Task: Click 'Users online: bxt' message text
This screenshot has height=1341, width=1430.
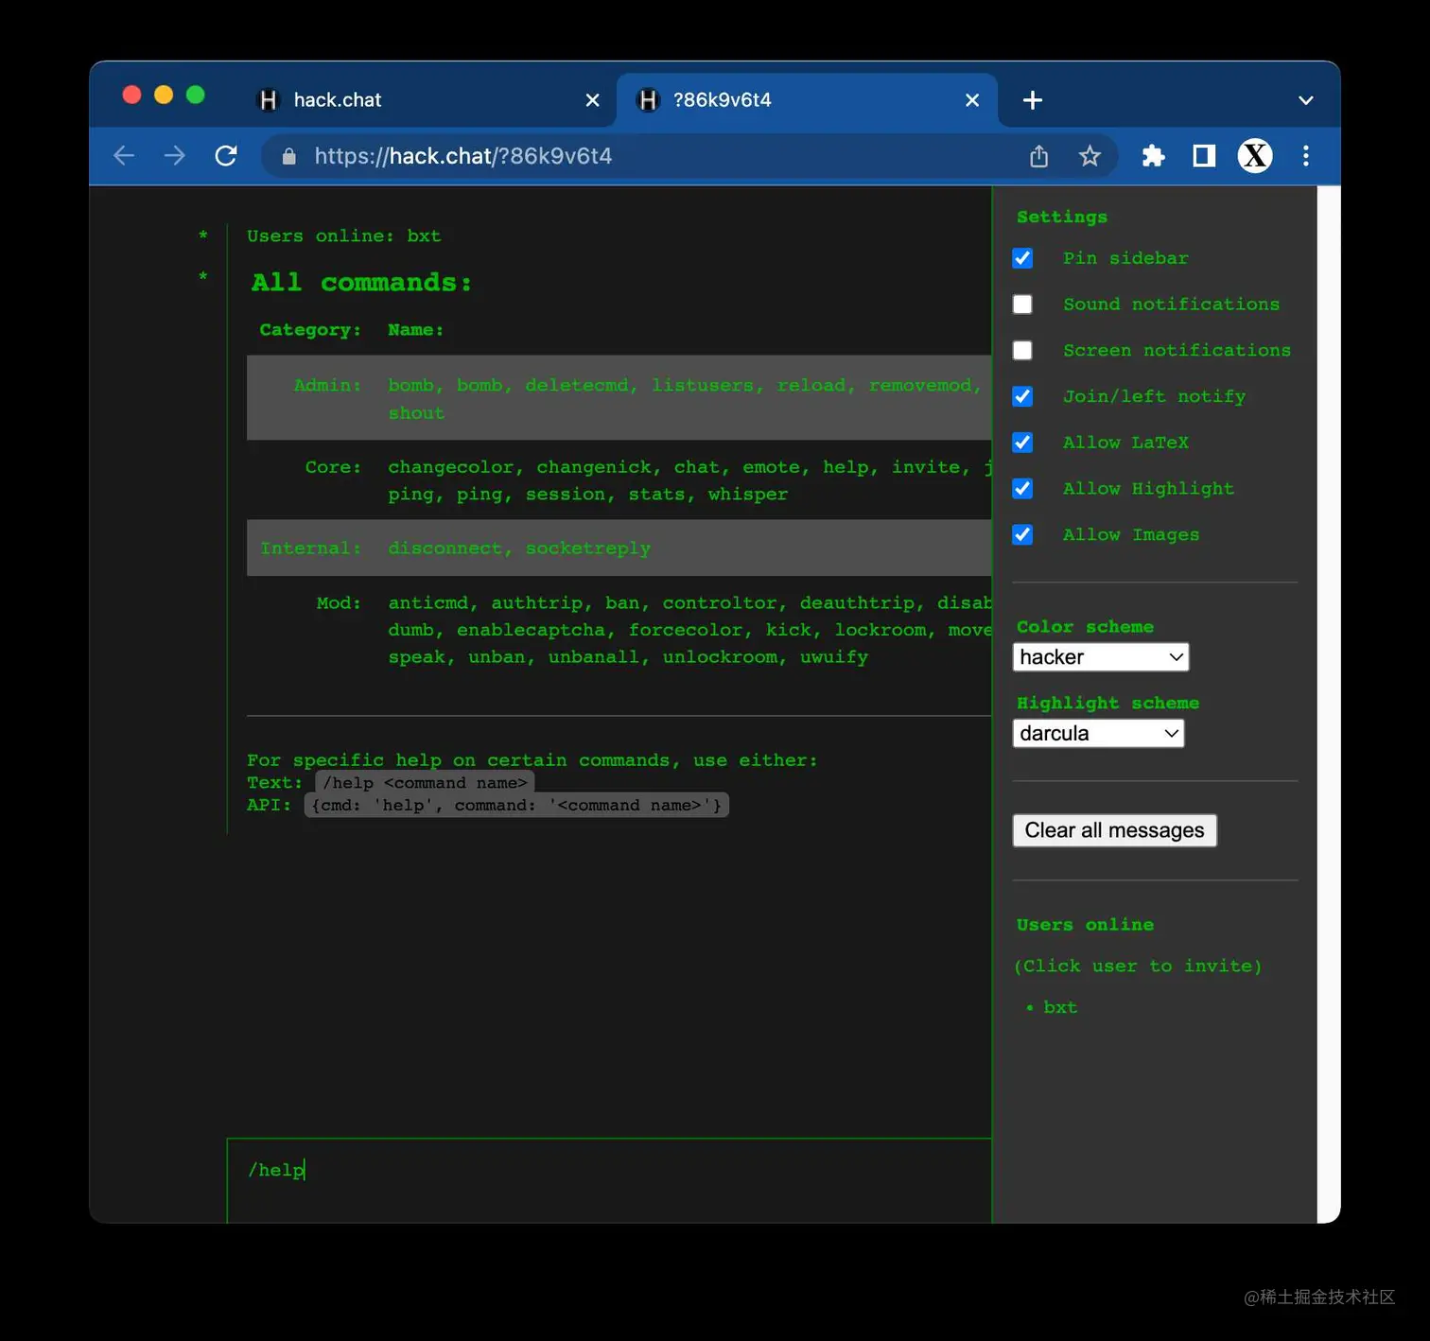Action: pyautogui.click(x=343, y=236)
